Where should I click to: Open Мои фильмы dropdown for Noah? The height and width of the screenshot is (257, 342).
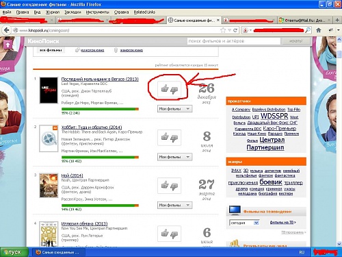(174, 205)
